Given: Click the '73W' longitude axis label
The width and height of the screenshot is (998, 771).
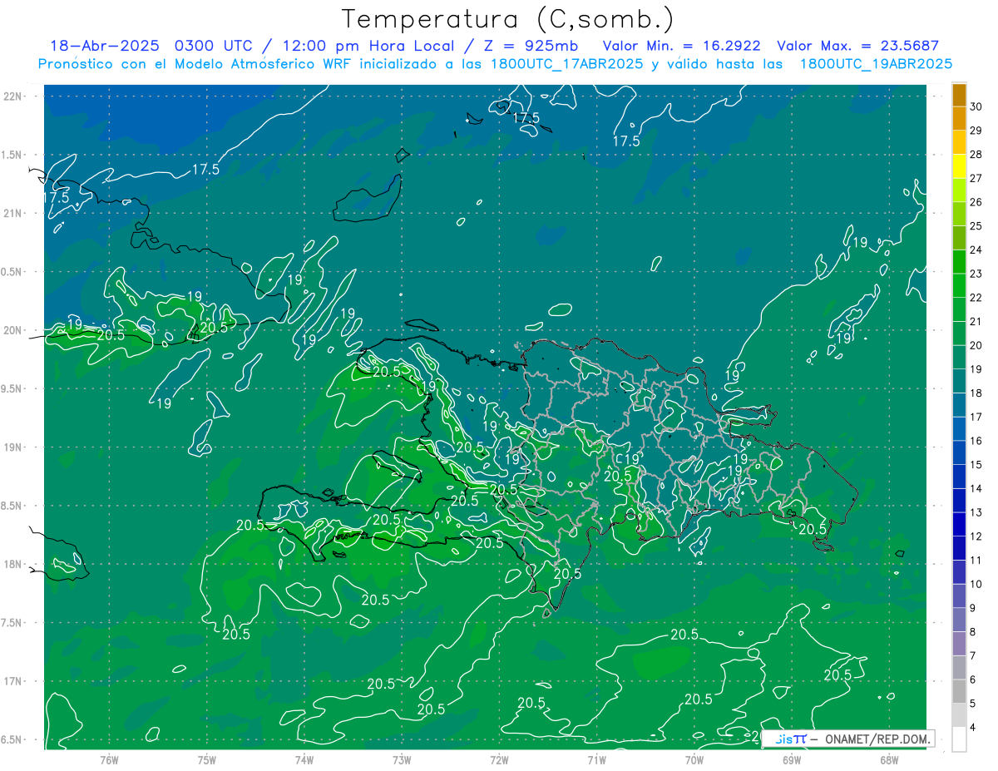Looking at the screenshot, I should [x=402, y=760].
